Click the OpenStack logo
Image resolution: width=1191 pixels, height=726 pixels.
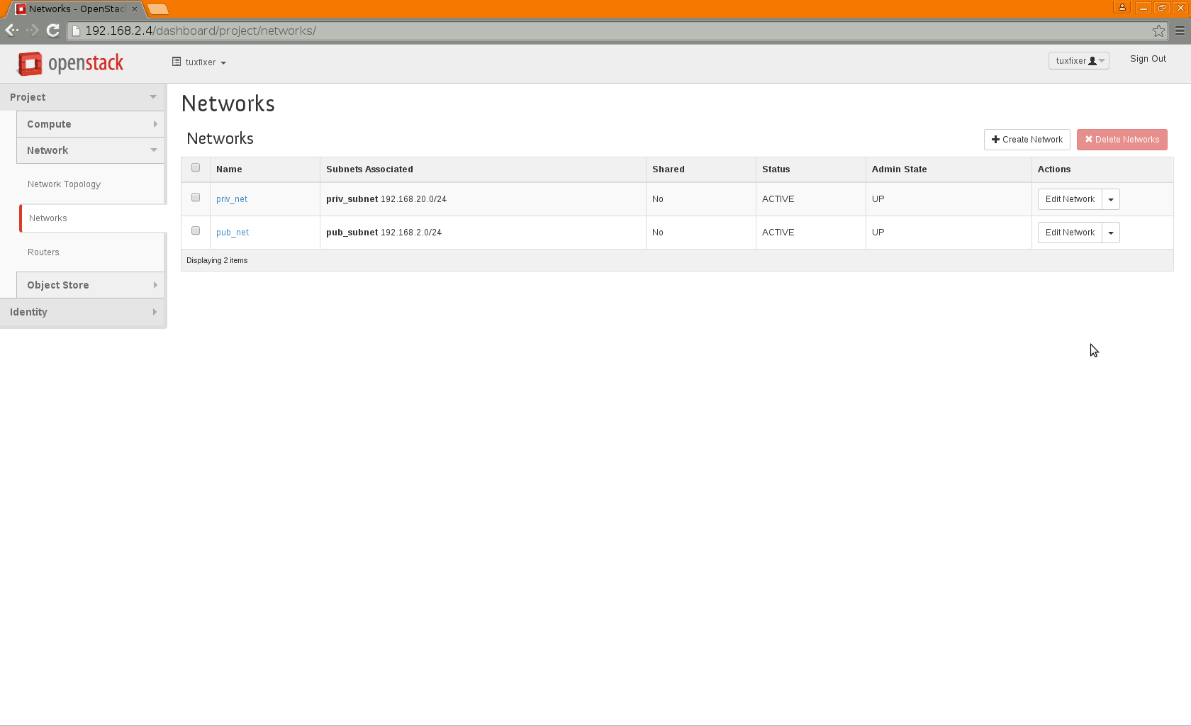click(70, 63)
